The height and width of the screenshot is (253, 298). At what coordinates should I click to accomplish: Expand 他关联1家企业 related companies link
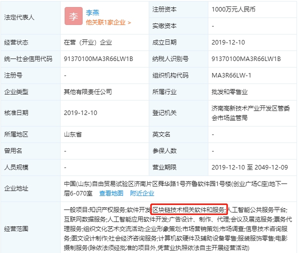(x=108, y=22)
